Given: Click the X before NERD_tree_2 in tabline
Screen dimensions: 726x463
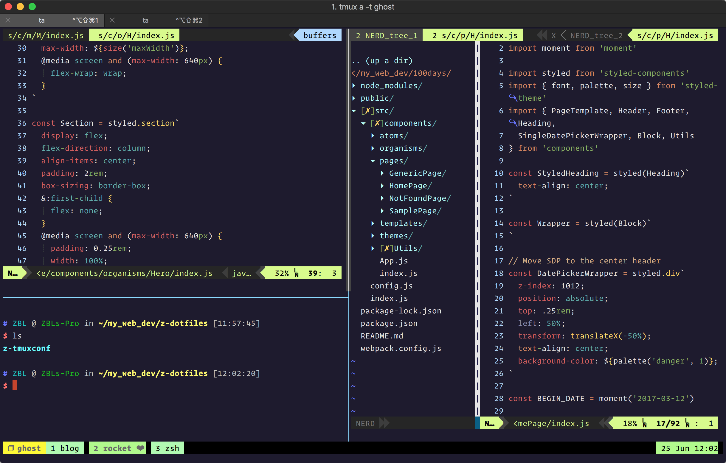Looking at the screenshot, I should [553, 35].
